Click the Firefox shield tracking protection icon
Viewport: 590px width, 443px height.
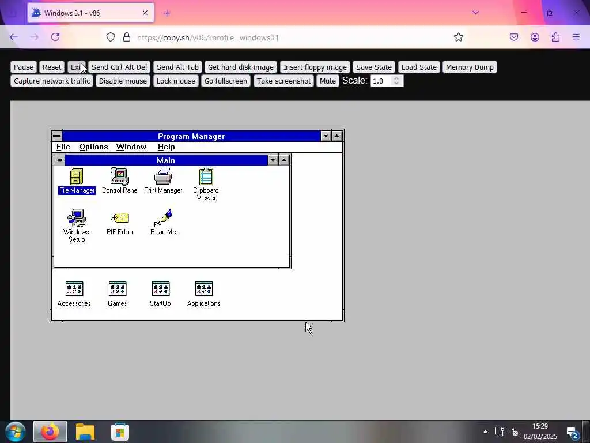(110, 37)
